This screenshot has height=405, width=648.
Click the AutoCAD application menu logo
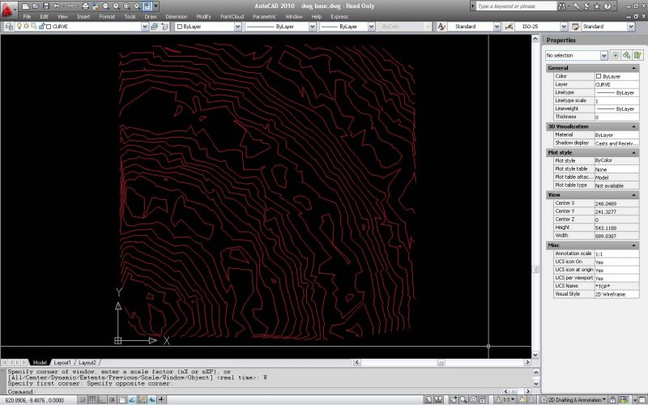click(9, 8)
